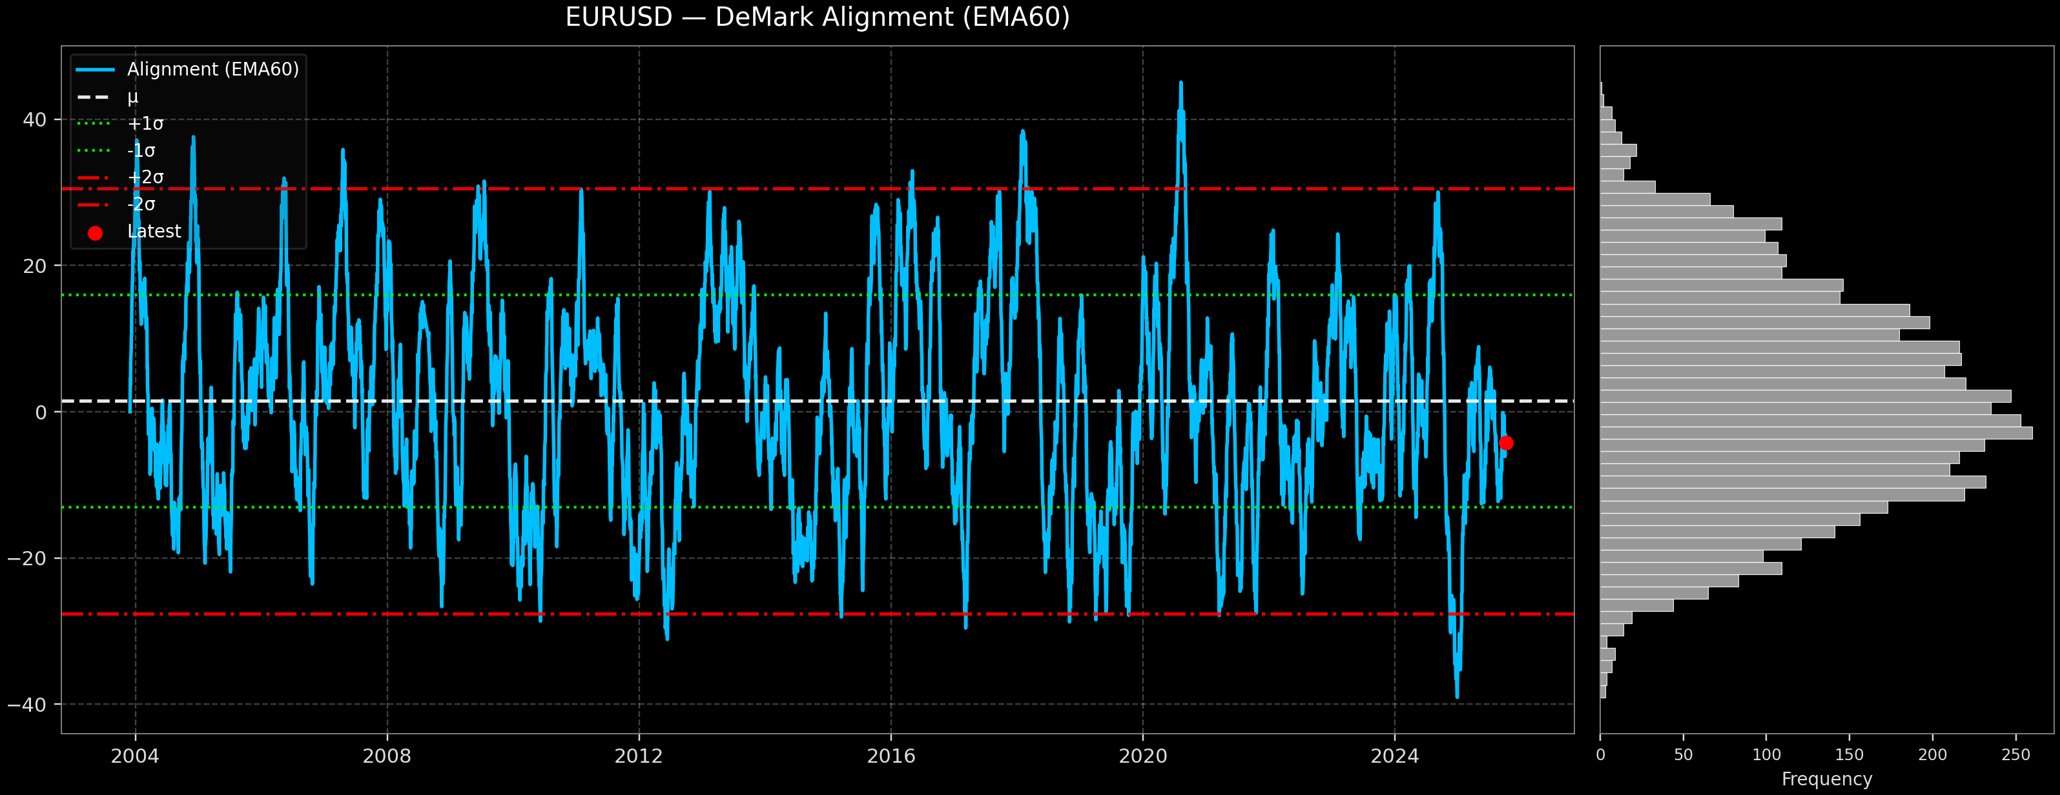Screen dimensions: 2060x795
Task: Click the -2σ legend label
Action: (141, 205)
